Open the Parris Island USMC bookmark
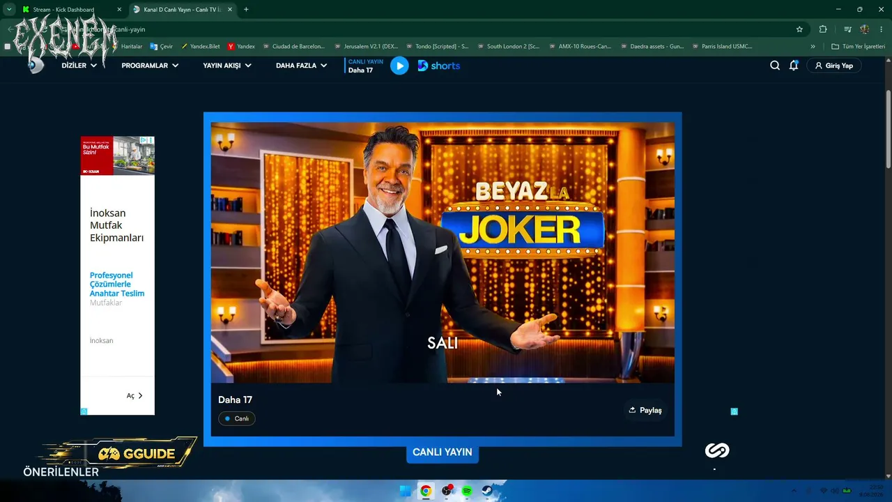The height and width of the screenshot is (502, 892). coord(722,47)
